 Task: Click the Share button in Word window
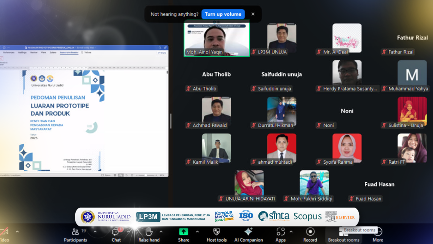[162, 53]
